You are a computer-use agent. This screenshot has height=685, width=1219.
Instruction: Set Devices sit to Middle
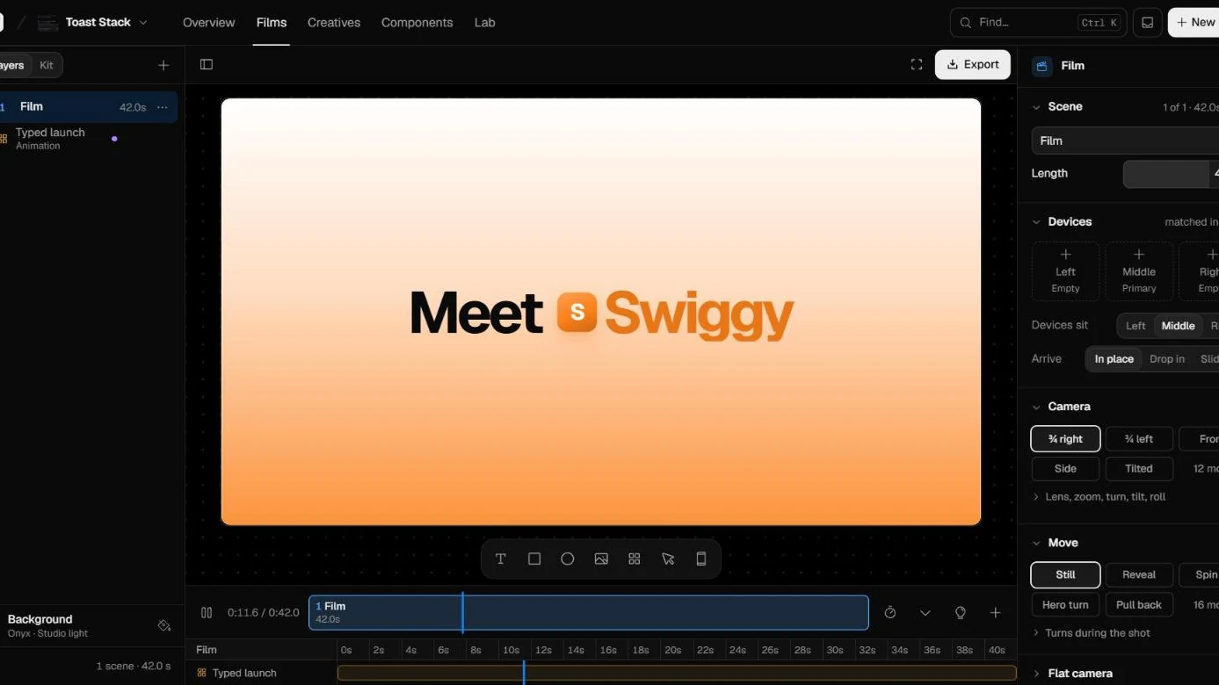tap(1178, 326)
